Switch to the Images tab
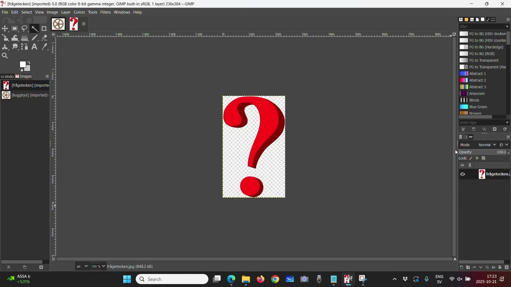511x287 pixels. (x=24, y=76)
